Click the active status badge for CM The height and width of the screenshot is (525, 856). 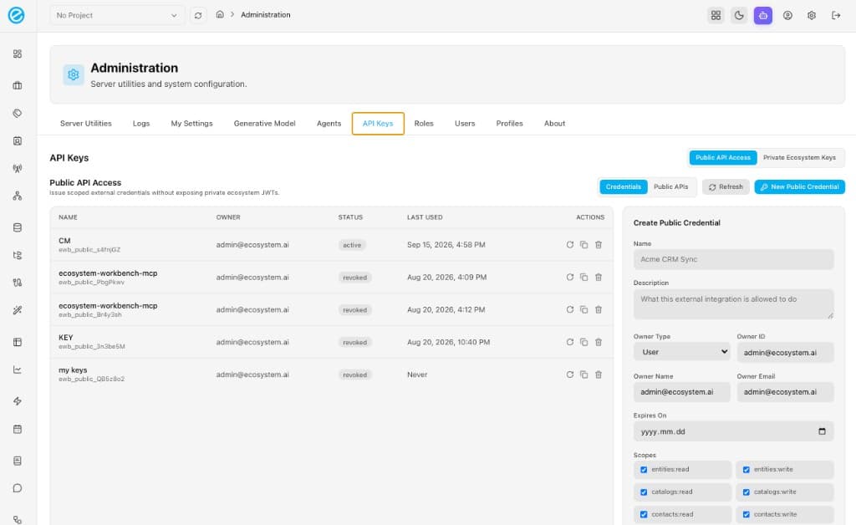[352, 245]
